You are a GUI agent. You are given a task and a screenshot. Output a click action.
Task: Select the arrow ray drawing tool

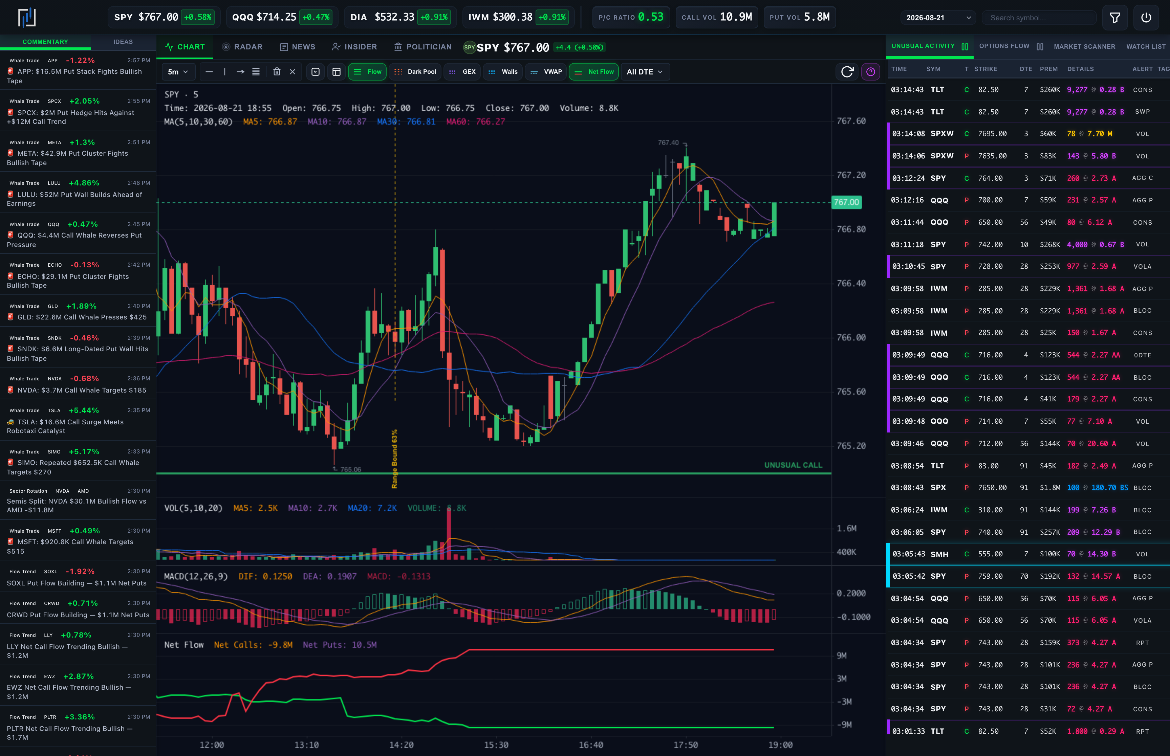[241, 72]
